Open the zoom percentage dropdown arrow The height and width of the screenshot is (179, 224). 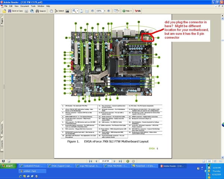point(105,11)
